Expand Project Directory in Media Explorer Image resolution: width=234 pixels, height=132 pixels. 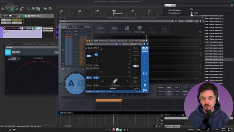pos(167,13)
